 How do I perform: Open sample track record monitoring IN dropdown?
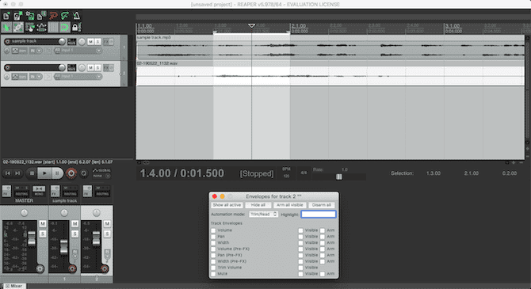tap(36, 51)
